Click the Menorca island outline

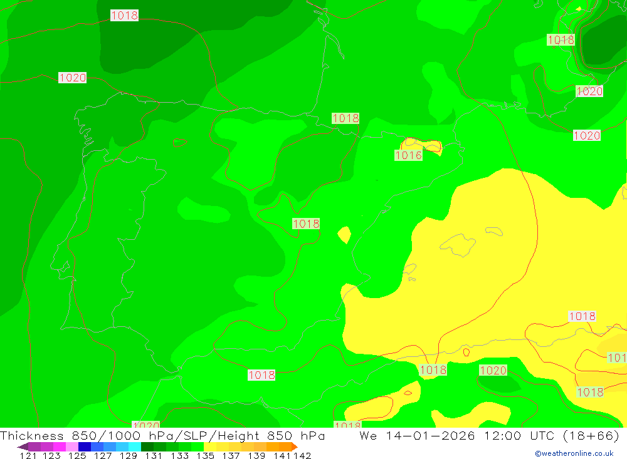[x=494, y=231]
